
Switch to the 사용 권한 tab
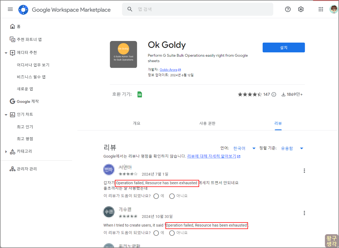coord(207,123)
